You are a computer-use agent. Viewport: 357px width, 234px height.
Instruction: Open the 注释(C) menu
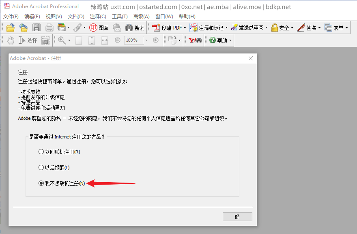pos(98,17)
